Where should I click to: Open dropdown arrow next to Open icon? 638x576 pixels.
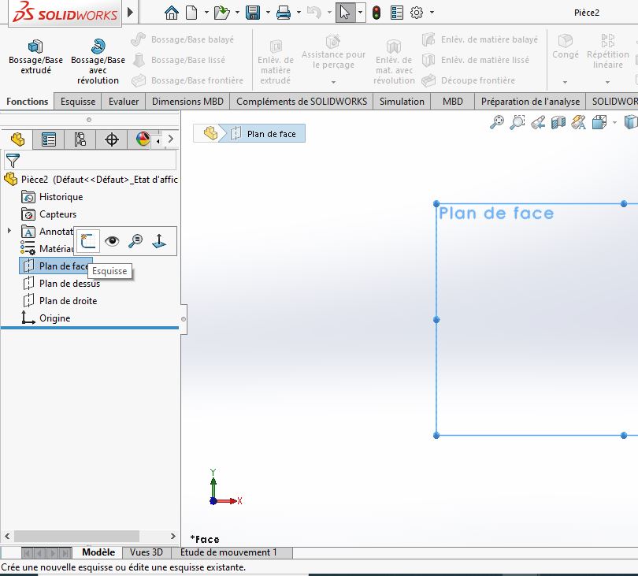pyautogui.click(x=237, y=12)
